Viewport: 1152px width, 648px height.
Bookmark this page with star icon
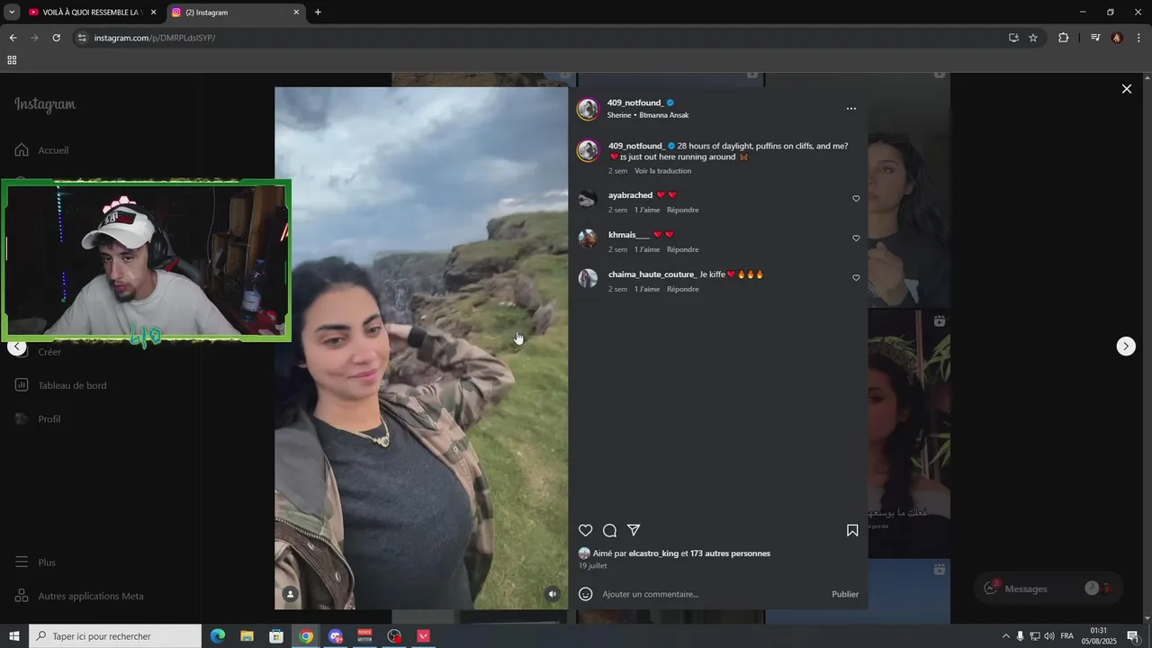pos(1033,38)
